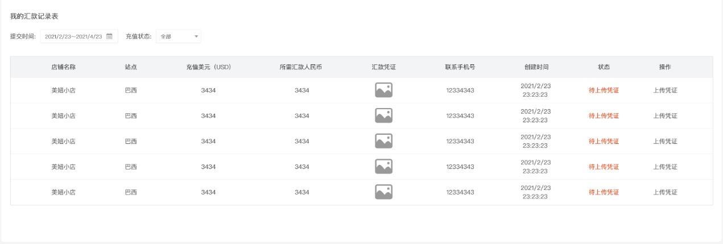Click 上传凭证 link in the fifth row
This screenshot has width=723, height=244.
click(x=665, y=192)
